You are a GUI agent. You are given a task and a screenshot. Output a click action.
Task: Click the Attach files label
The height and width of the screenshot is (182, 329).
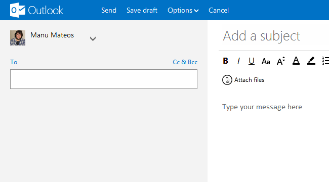click(249, 80)
